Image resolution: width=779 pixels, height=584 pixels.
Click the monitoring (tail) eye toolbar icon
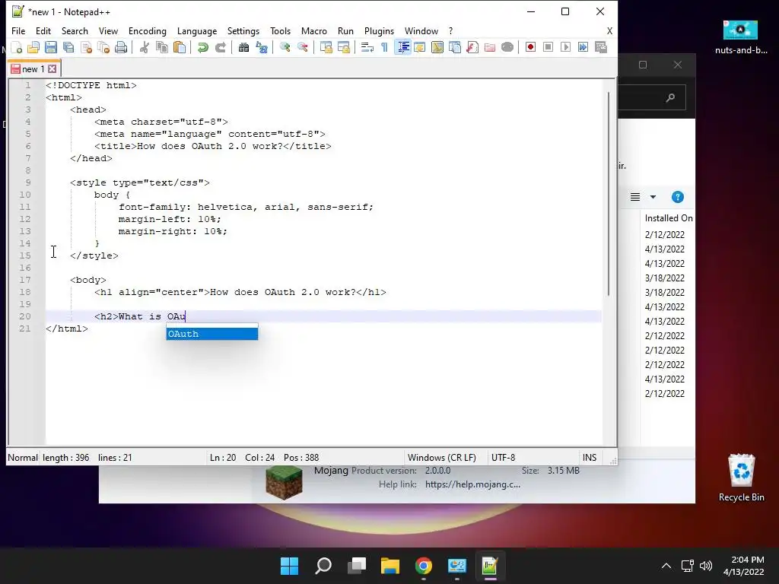point(507,47)
